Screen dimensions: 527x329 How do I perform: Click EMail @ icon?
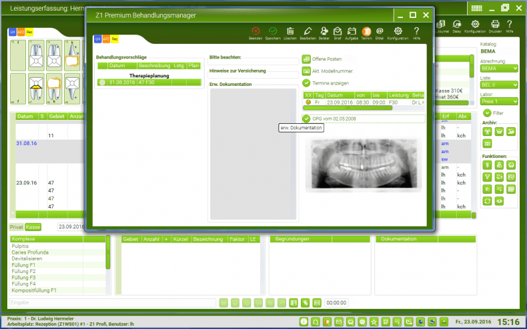tap(380, 31)
